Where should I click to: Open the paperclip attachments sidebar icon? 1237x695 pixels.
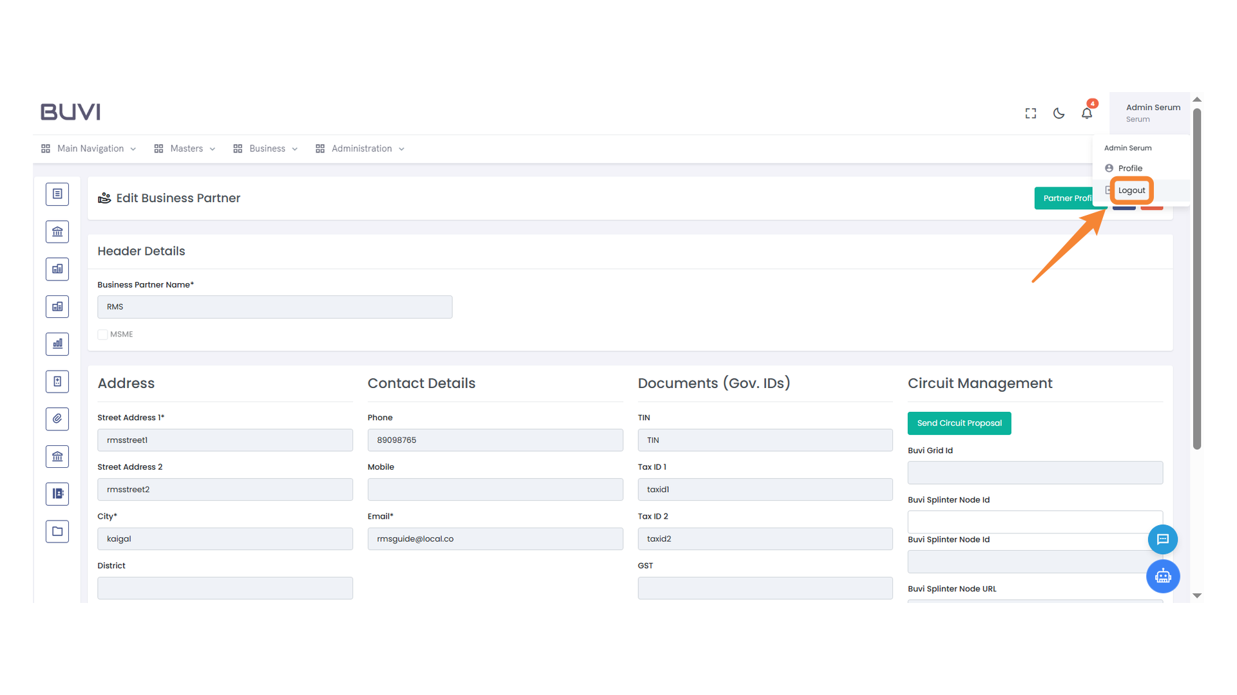57,419
